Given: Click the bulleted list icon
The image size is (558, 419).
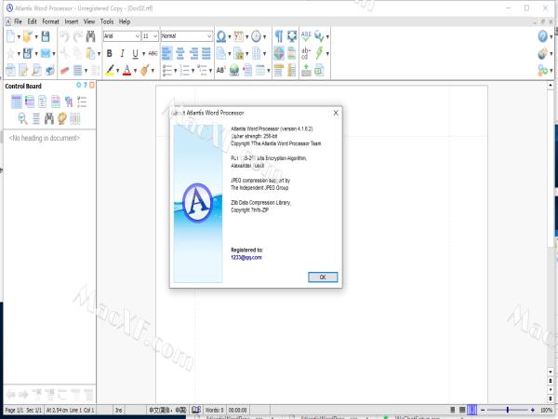Looking at the screenshot, I should click(x=166, y=70).
